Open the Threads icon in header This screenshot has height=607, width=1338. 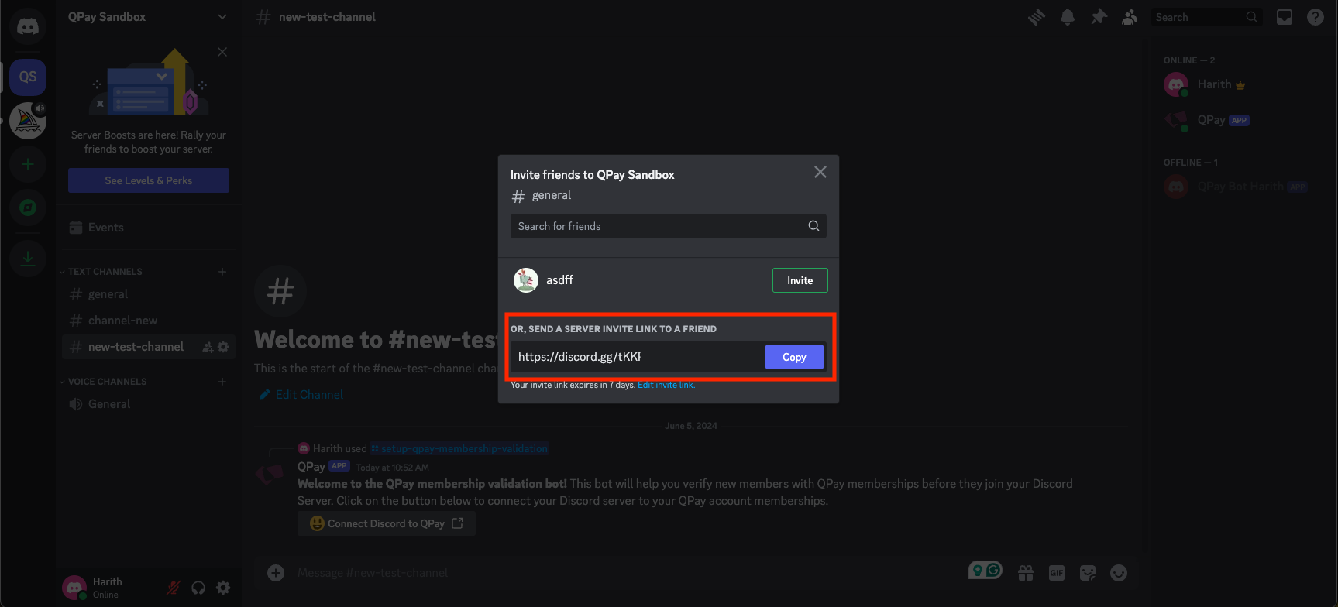[x=1037, y=17]
